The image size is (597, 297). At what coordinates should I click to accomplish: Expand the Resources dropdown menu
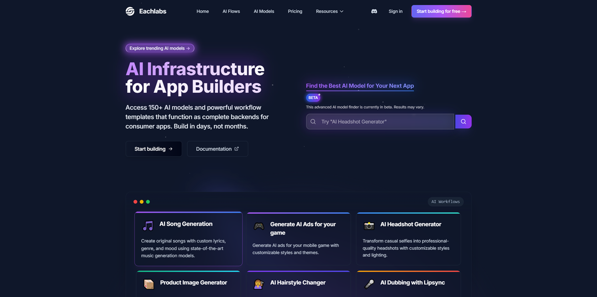click(329, 11)
